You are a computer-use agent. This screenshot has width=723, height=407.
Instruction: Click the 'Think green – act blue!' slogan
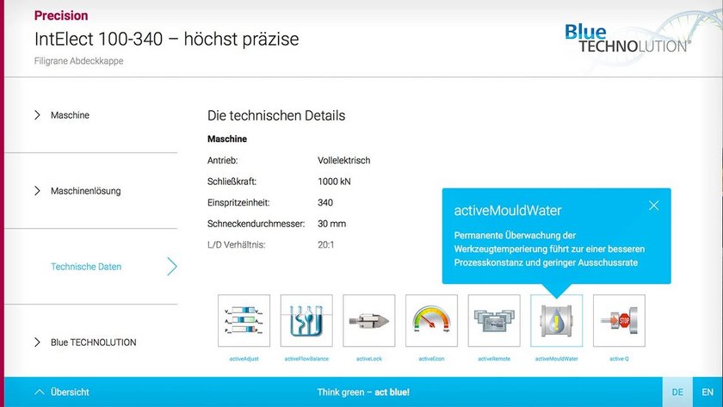point(363,392)
